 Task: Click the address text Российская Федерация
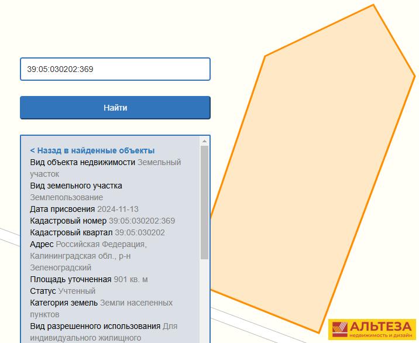click(101, 244)
